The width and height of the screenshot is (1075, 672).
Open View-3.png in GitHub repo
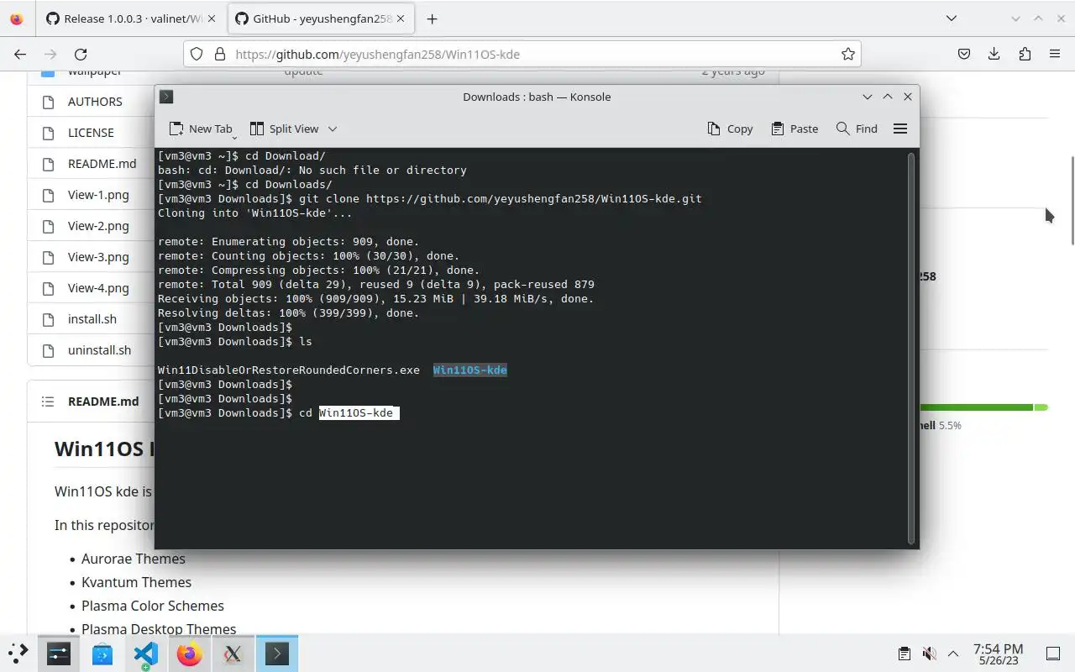[x=98, y=257]
